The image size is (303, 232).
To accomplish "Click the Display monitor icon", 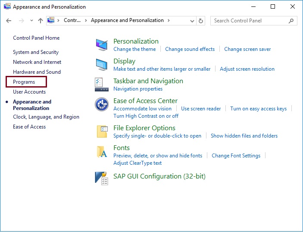I will [102, 65].
